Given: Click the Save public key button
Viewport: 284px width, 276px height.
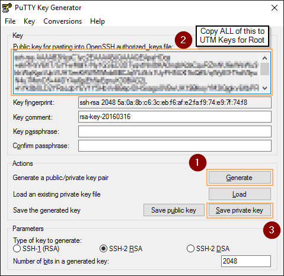Looking at the screenshot, I should 174,210.
